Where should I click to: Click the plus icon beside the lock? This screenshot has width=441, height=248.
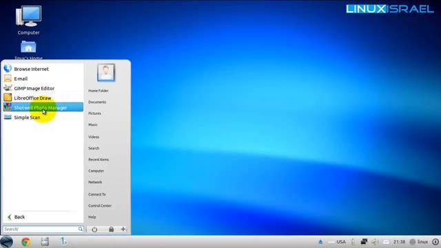[123, 229]
